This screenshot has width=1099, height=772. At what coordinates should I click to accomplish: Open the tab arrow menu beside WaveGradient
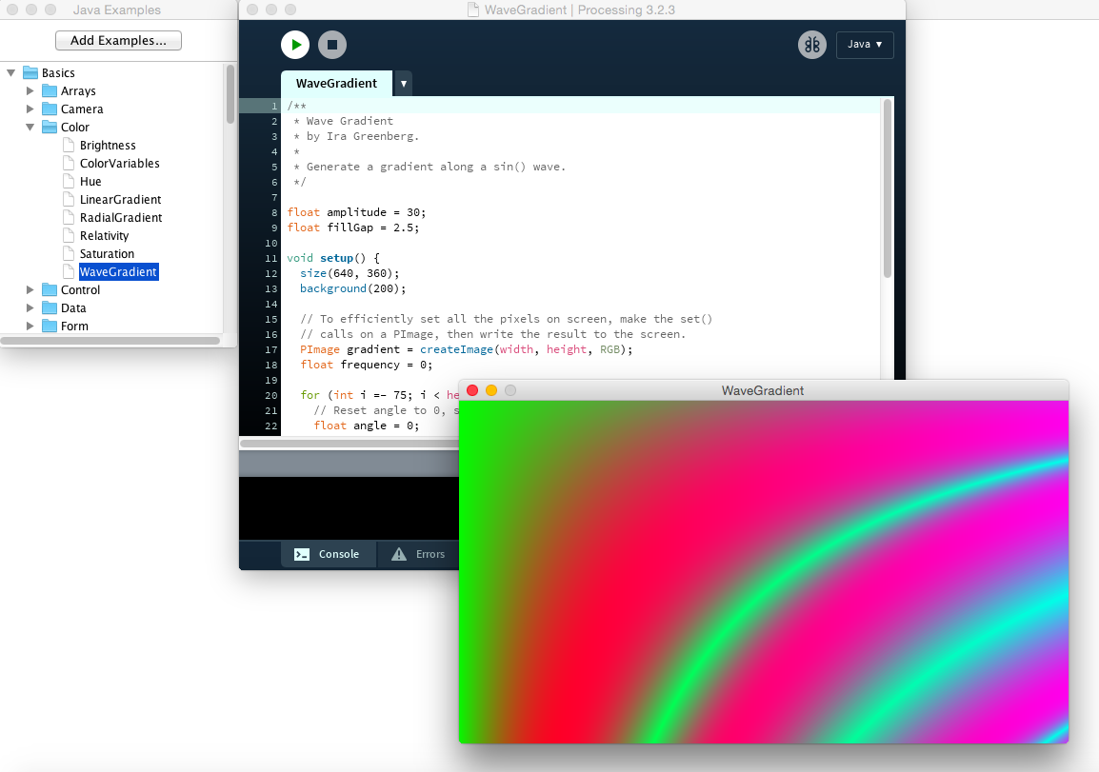pos(404,84)
